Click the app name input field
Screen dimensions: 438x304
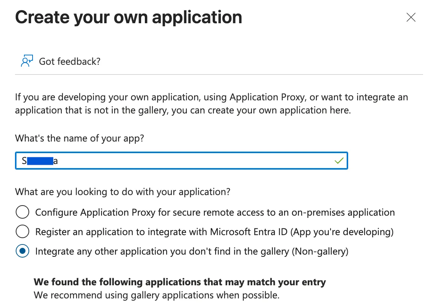pos(182,161)
